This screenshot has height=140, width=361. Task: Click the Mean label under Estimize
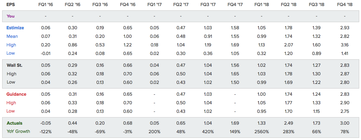click(x=12, y=36)
